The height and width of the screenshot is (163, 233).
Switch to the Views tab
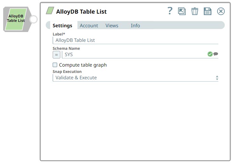click(112, 26)
